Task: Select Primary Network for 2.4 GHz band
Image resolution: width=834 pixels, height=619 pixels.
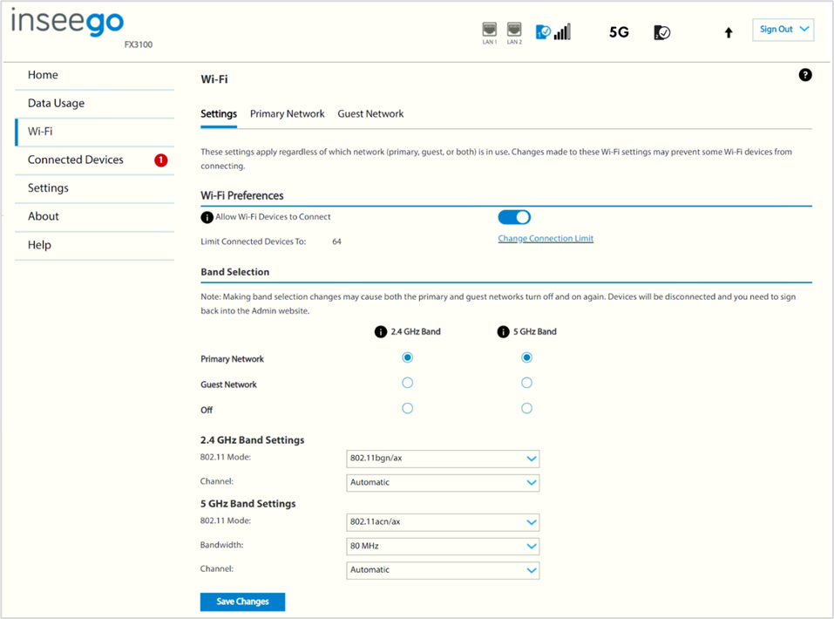Action: [x=408, y=357]
